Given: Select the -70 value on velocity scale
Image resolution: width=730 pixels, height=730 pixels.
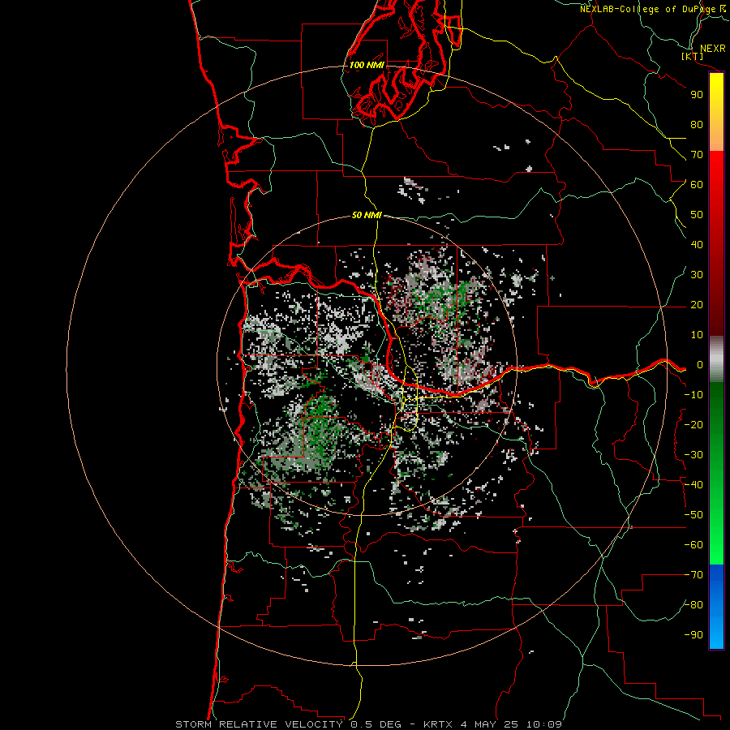Looking at the screenshot, I should point(693,575).
